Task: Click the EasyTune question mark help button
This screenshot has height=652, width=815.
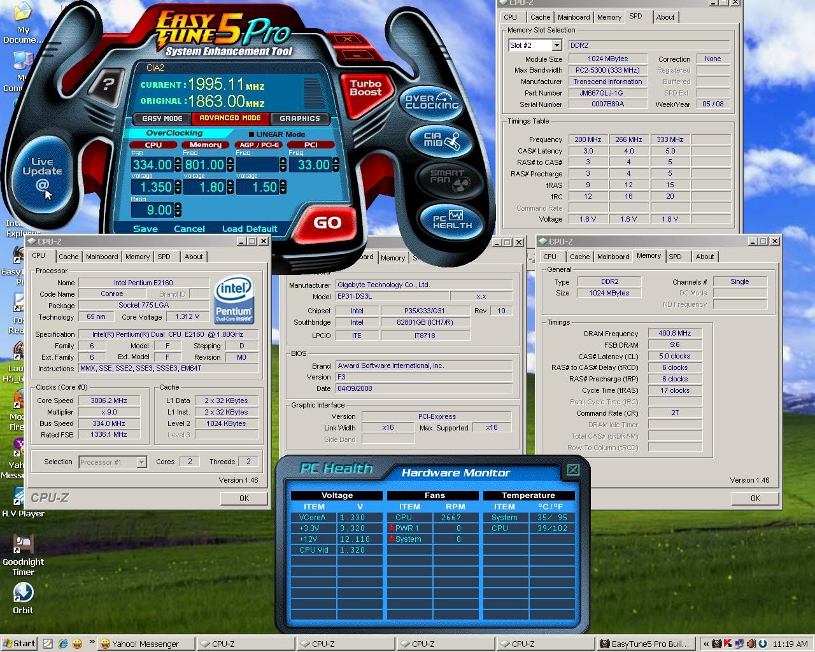Action: click(109, 84)
